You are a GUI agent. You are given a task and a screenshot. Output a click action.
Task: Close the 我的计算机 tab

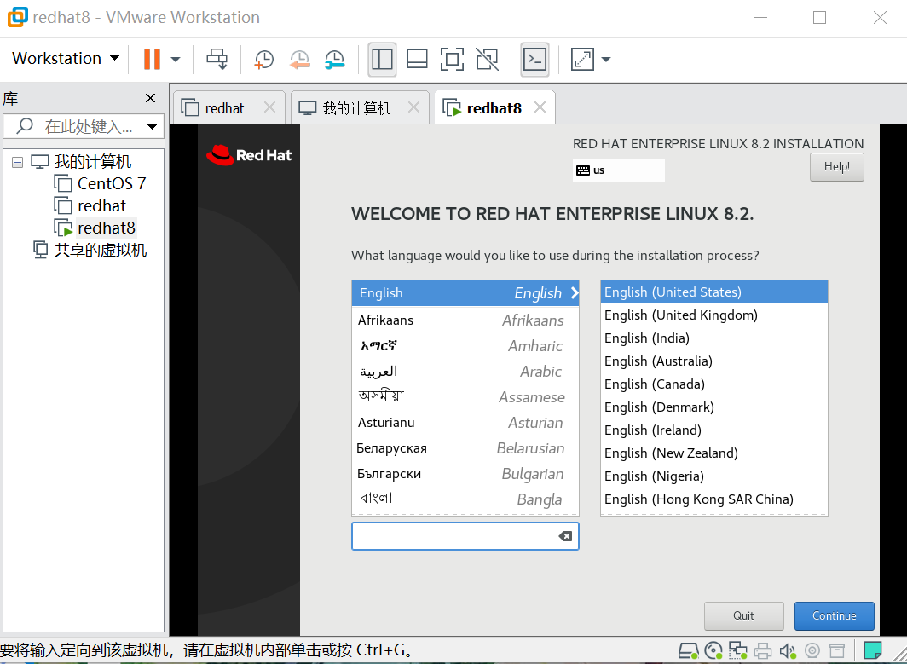(413, 107)
